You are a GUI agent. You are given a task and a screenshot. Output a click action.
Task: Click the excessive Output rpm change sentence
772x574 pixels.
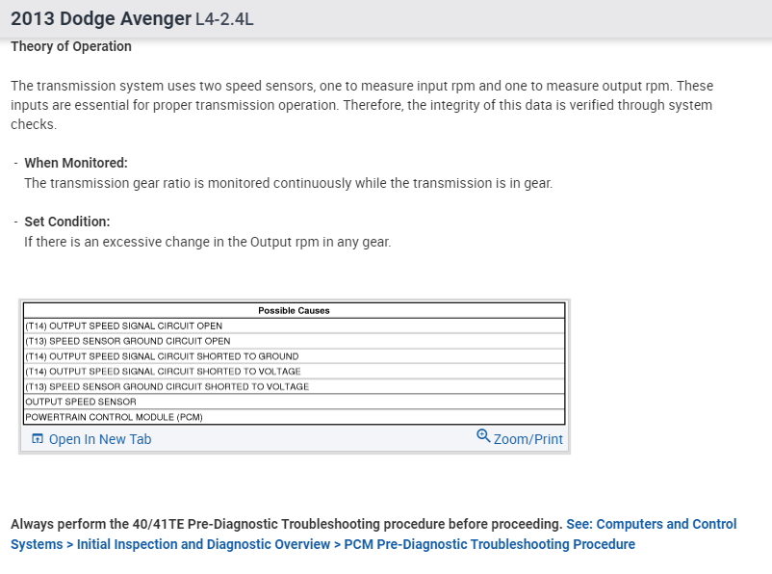(x=208, y=242)
